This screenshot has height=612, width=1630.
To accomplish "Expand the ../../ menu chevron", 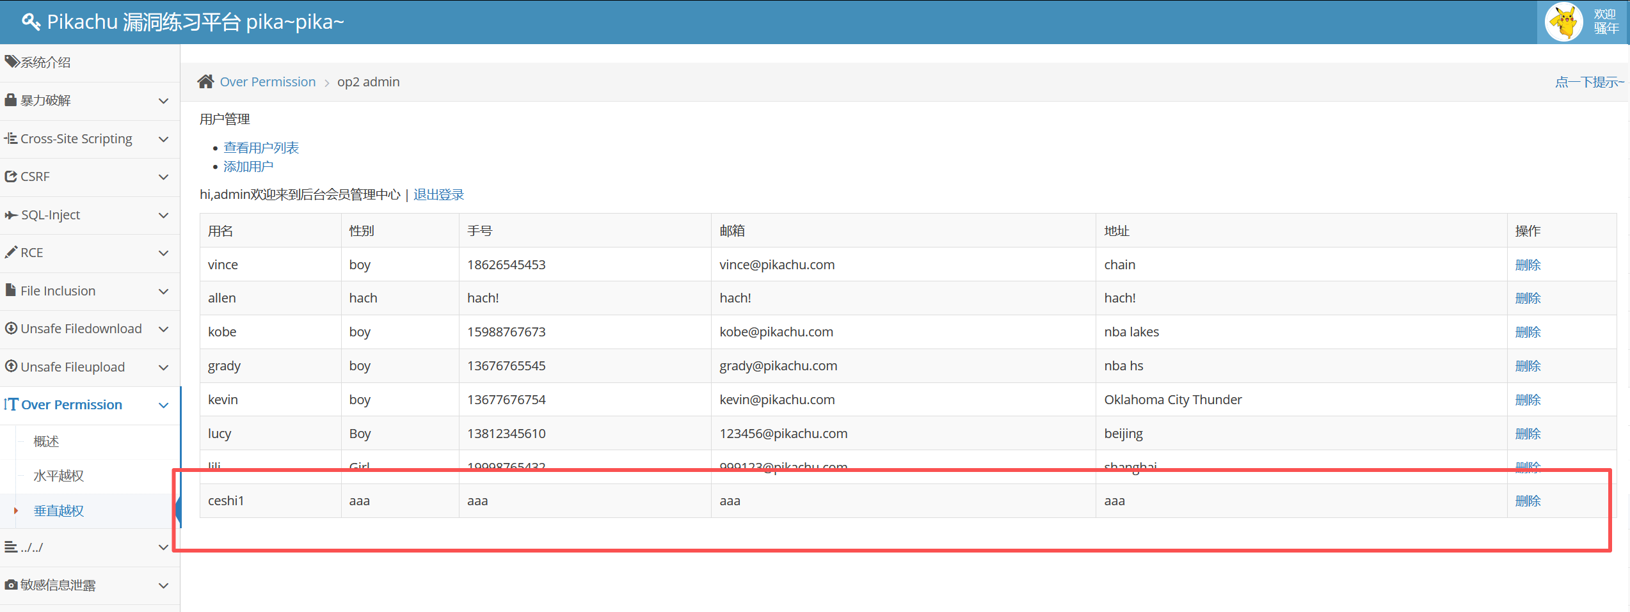I will [x=164, y=547].
